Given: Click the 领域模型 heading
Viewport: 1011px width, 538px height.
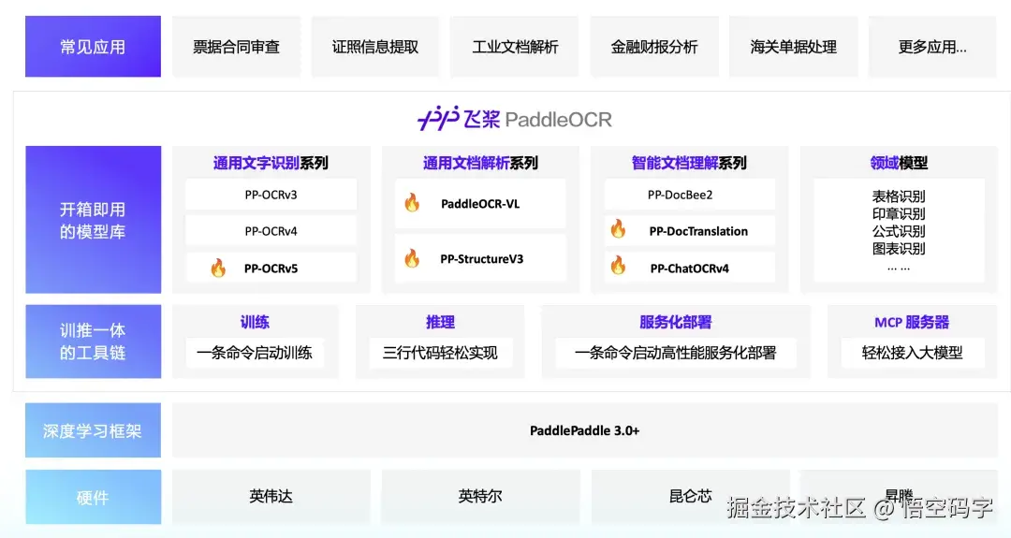Looking at the screenshot, I should 899,163.
